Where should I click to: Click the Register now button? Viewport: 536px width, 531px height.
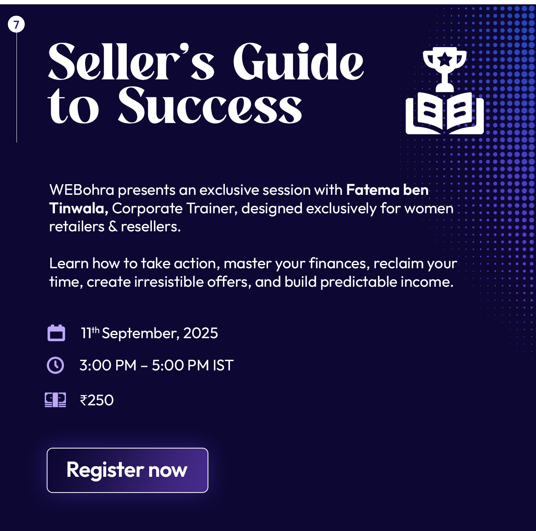tap(127, 470)
